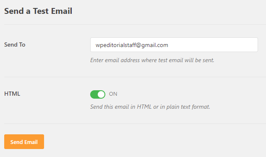Click the 'Send this email in HTML' description
The image size is (266, 157).
(150, 107)
